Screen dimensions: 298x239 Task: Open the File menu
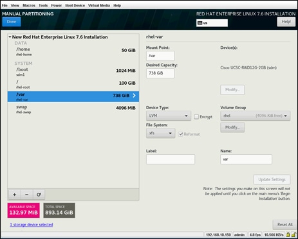[5, 5]
